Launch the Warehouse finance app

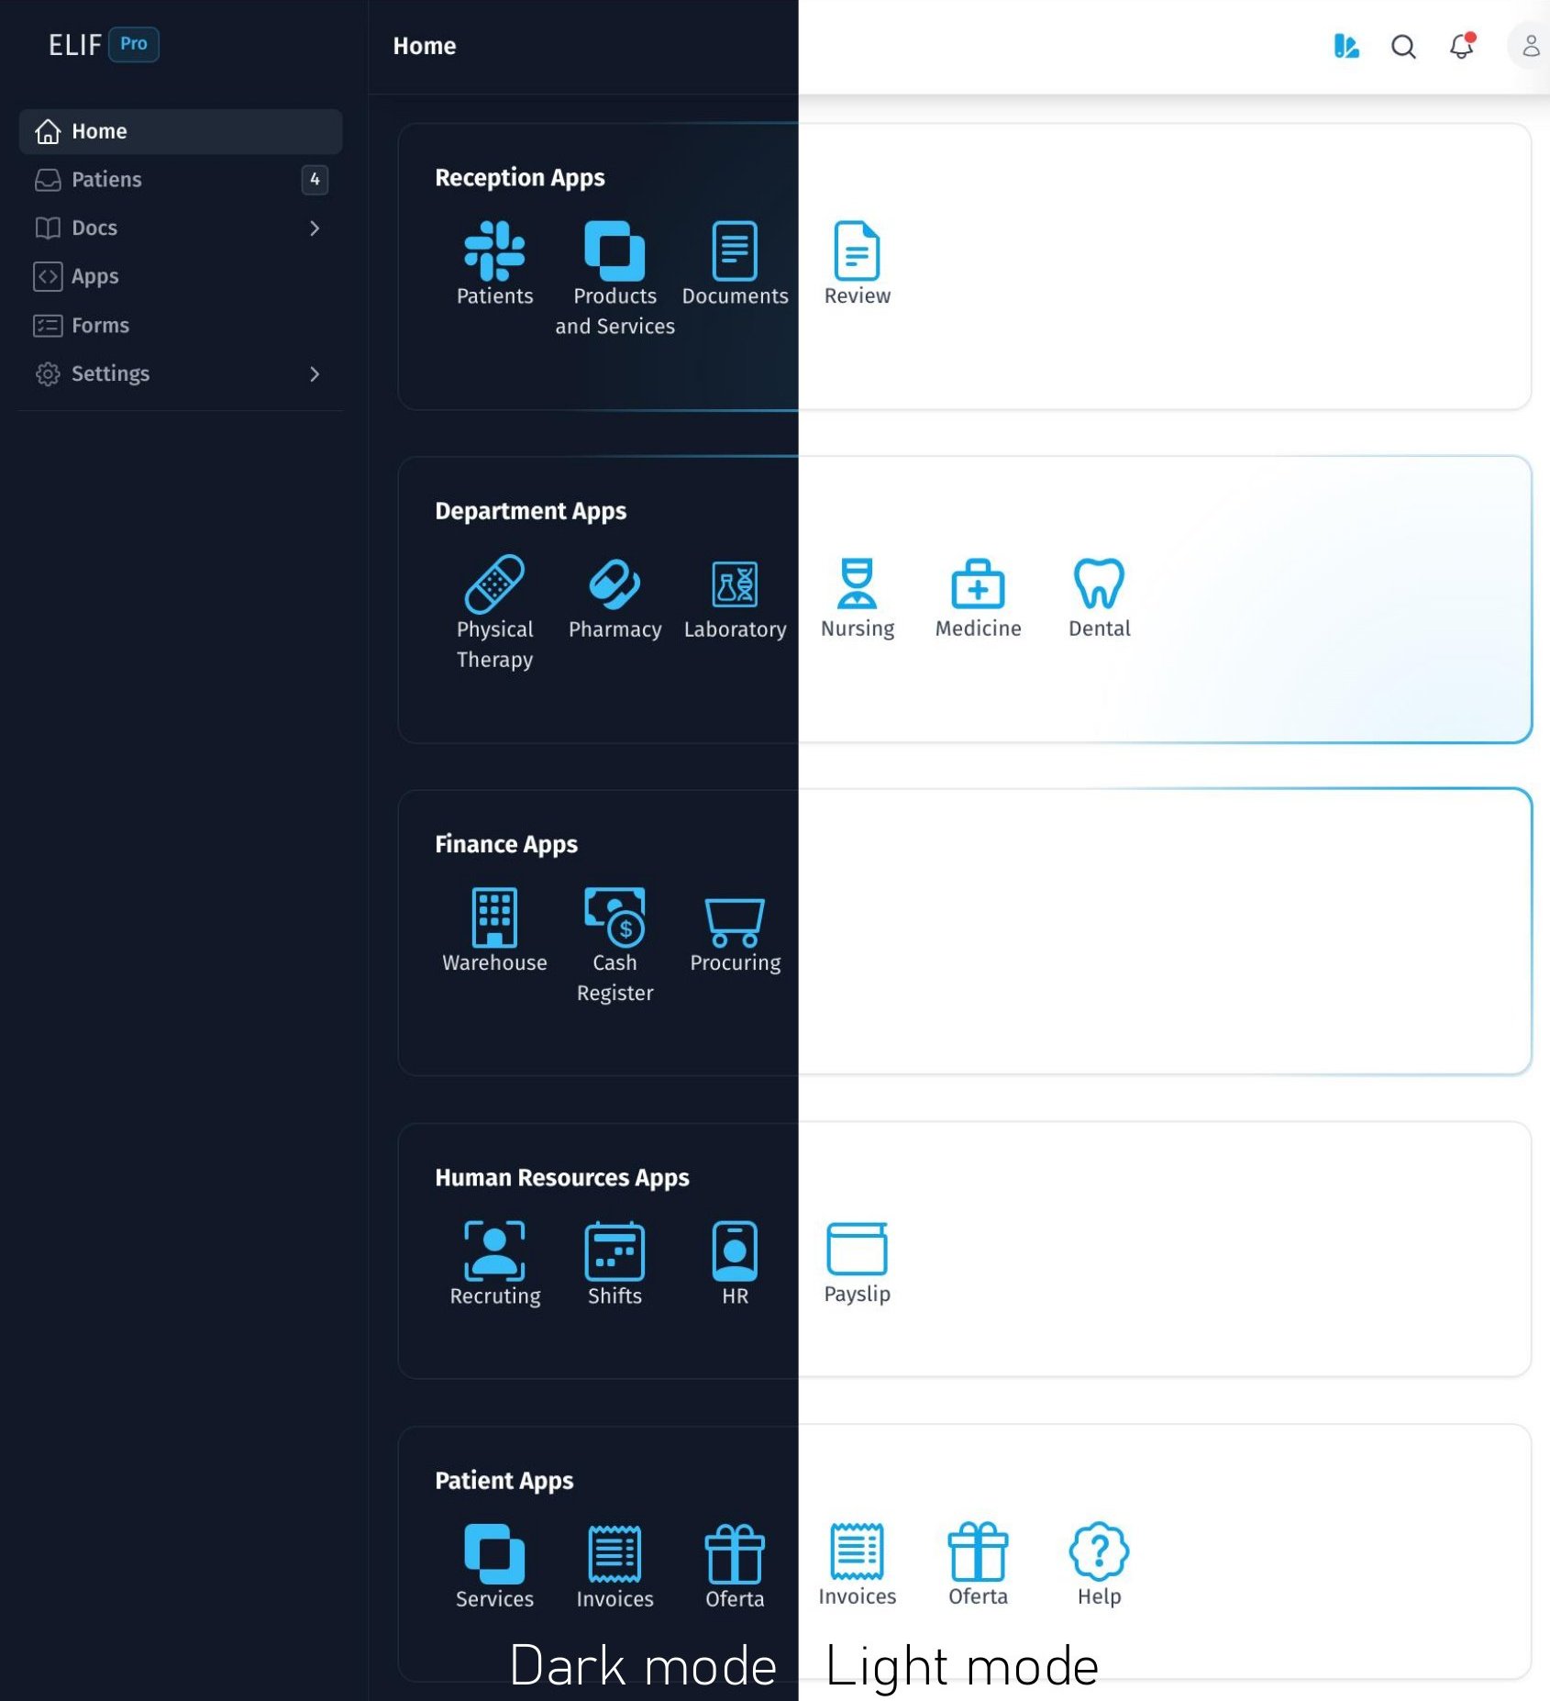coord(494,917)
